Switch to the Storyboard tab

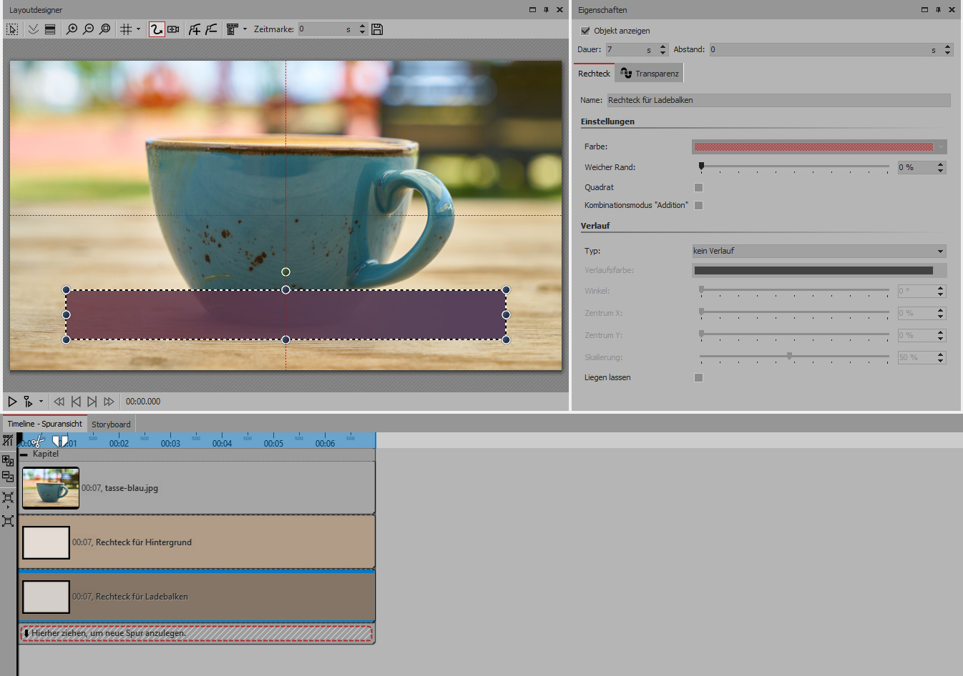[x=111, y=424]
